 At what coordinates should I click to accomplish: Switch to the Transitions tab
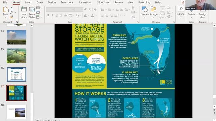coord(67,2)
